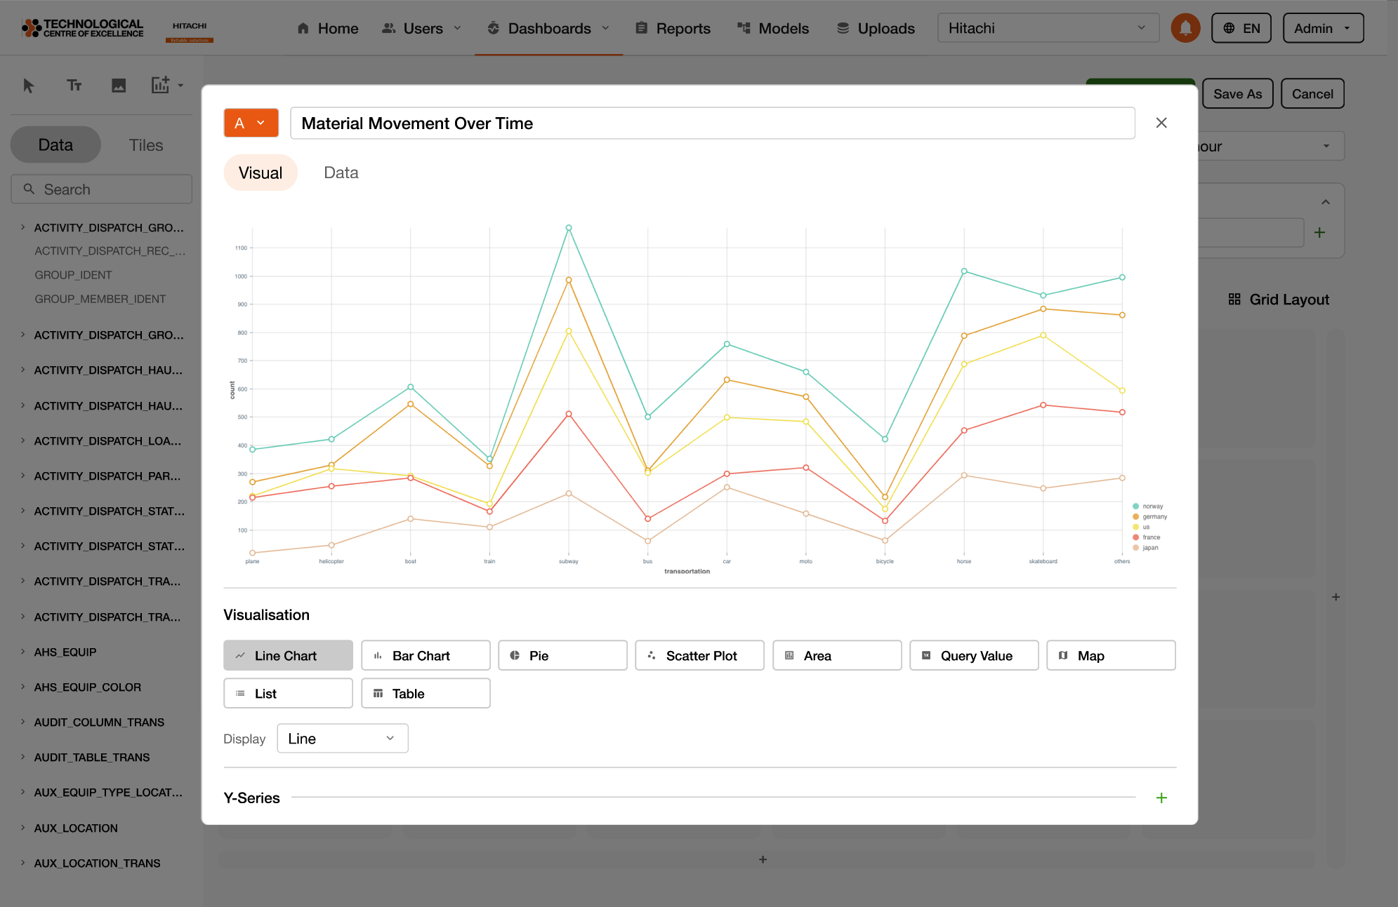
Task: Click the chart title input field
Action: click(712, 123)
